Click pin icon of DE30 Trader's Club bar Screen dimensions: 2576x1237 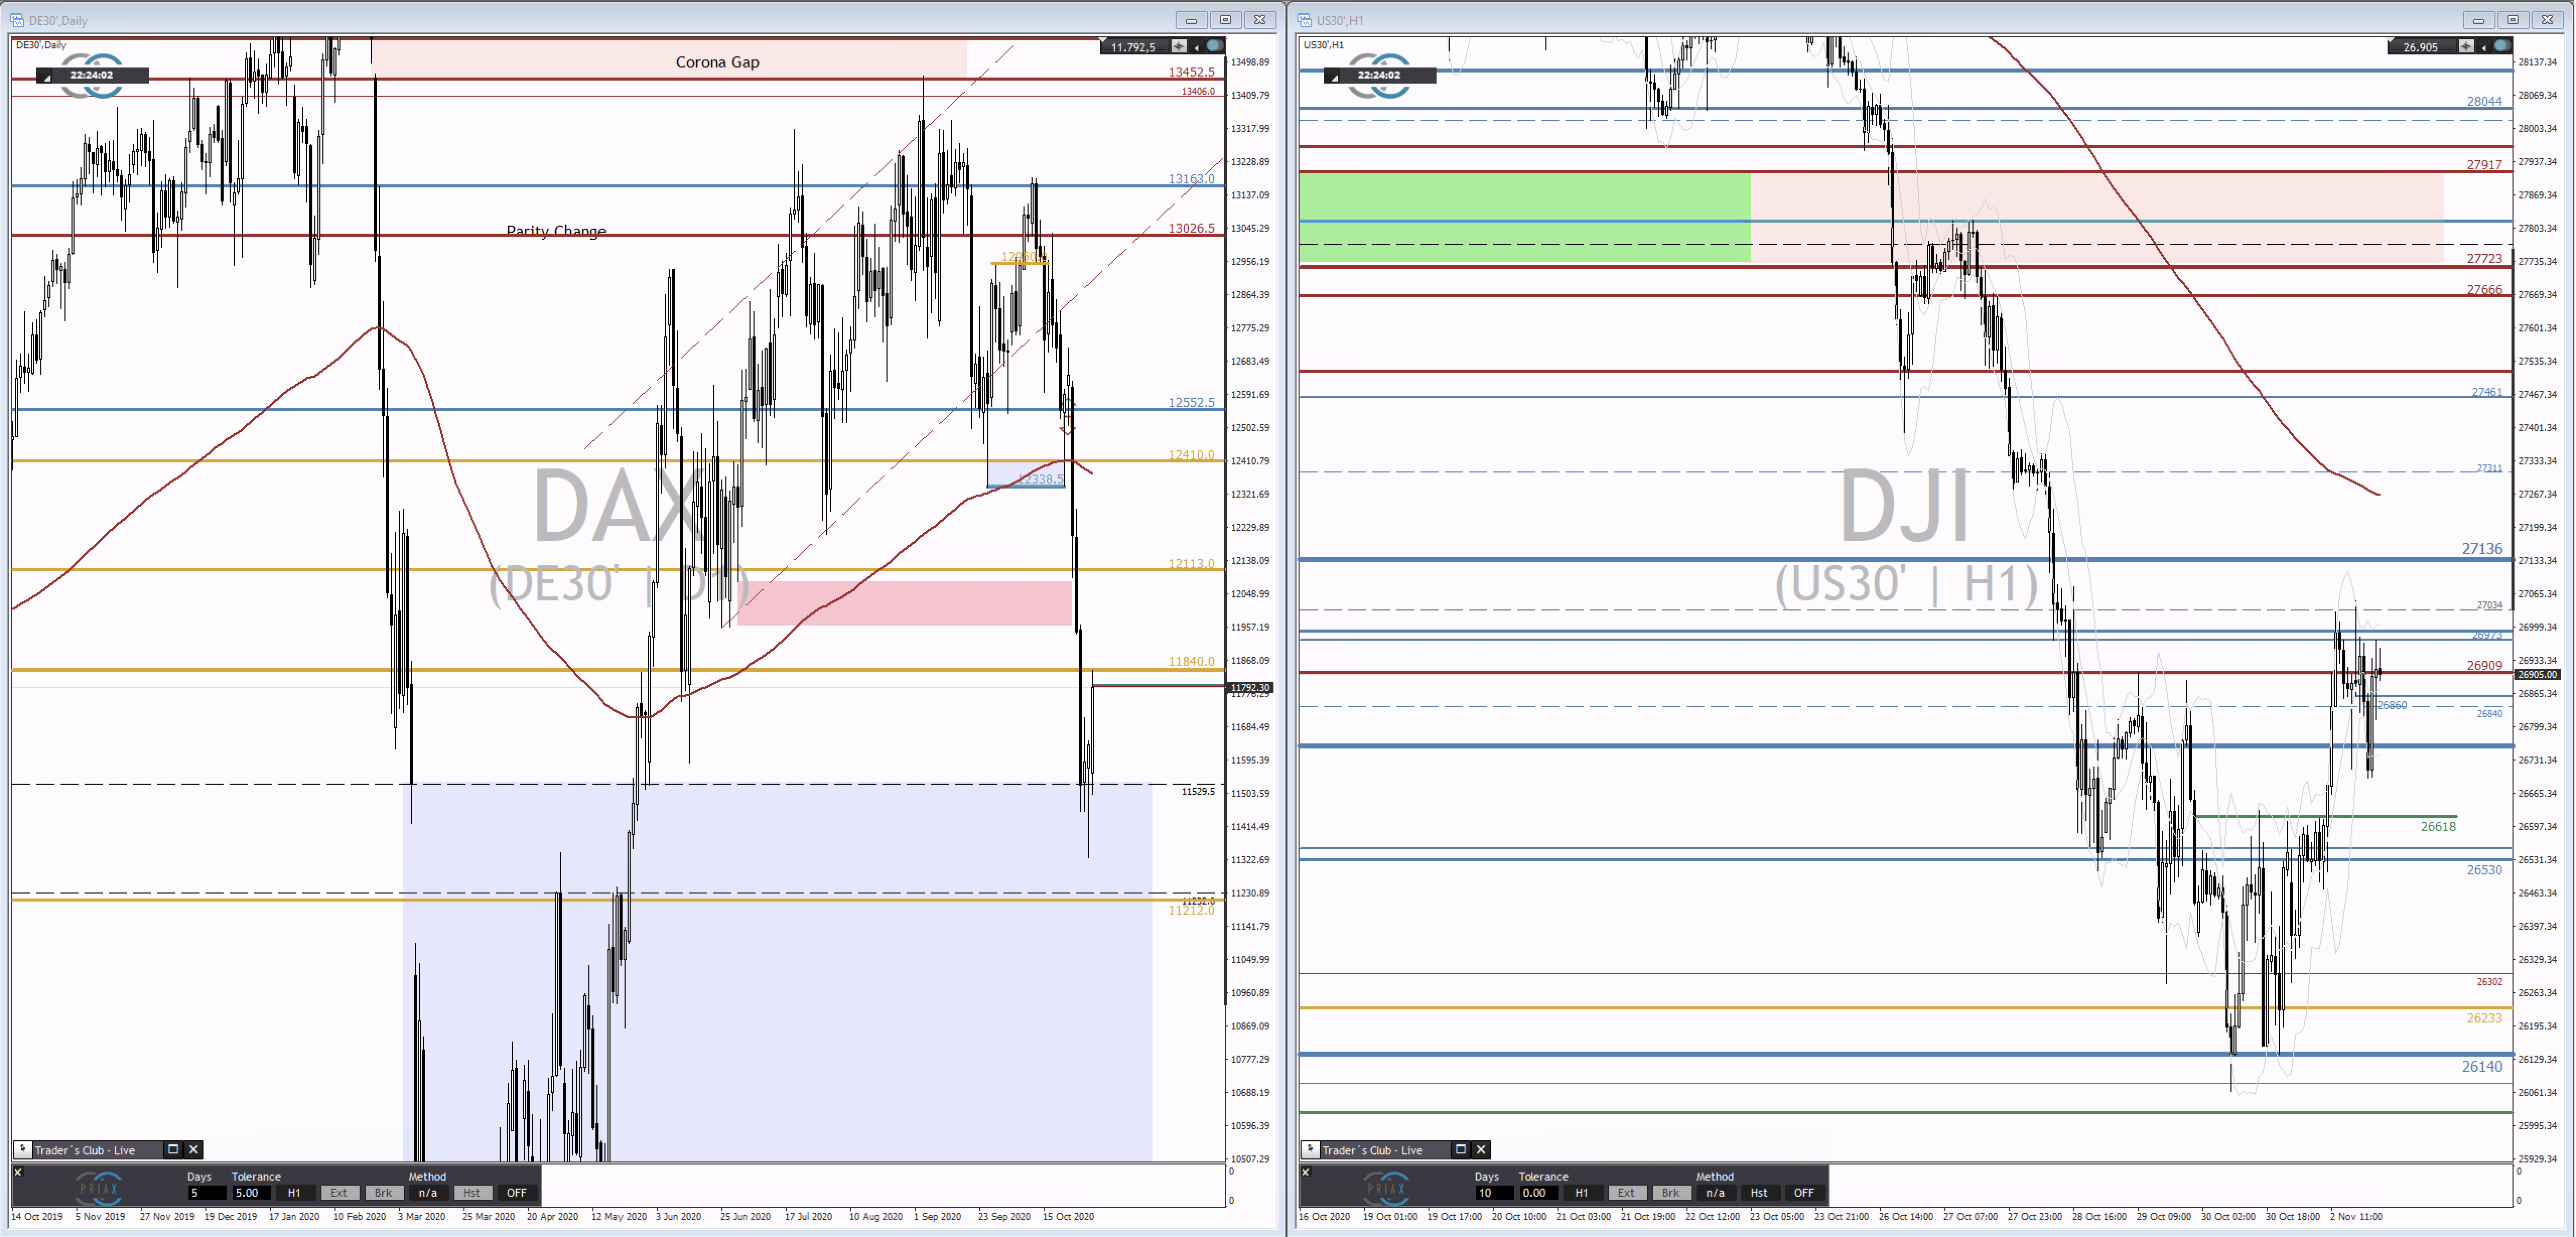point(22,1150)
